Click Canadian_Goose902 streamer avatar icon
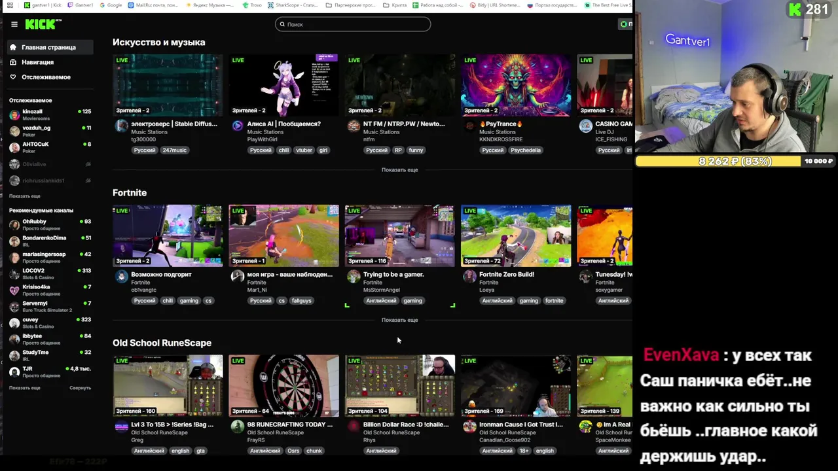The image size is (838, 471). (x=469, y=427)
